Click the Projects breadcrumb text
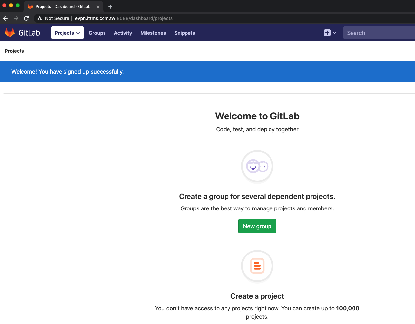The image size is (415, 324). click(14, 51)
